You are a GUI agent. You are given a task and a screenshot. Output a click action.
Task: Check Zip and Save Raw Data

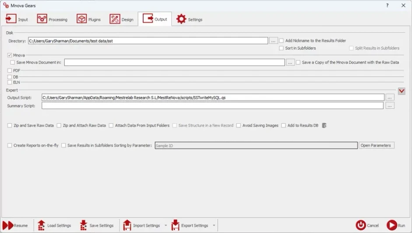(x=10, y=125)
